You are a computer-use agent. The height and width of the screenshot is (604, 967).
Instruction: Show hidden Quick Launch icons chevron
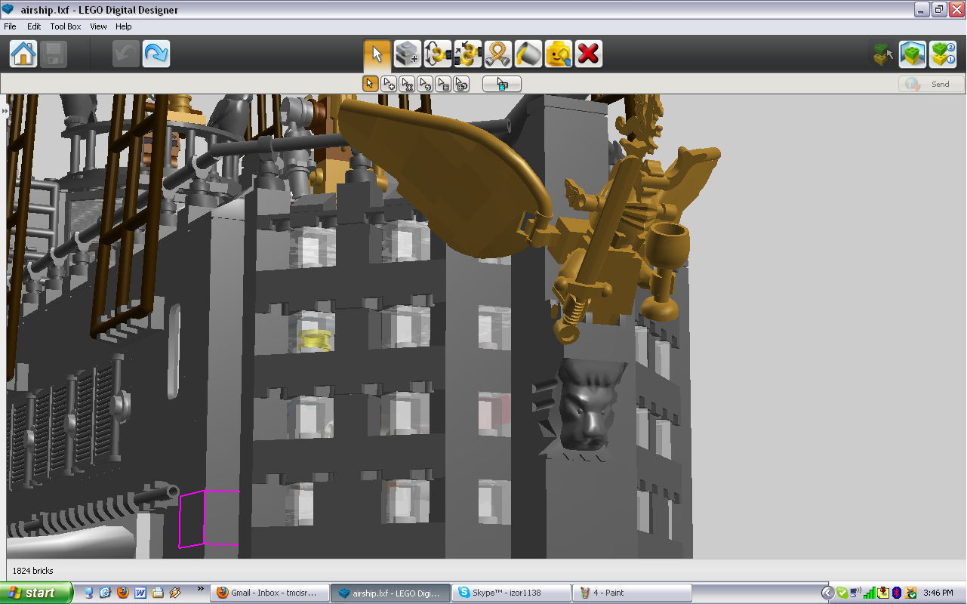pos(200,589)
